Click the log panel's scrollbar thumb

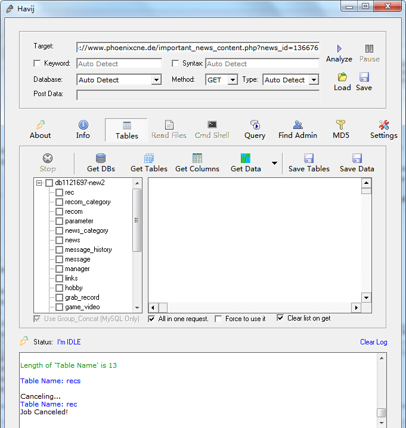[382, 412]
